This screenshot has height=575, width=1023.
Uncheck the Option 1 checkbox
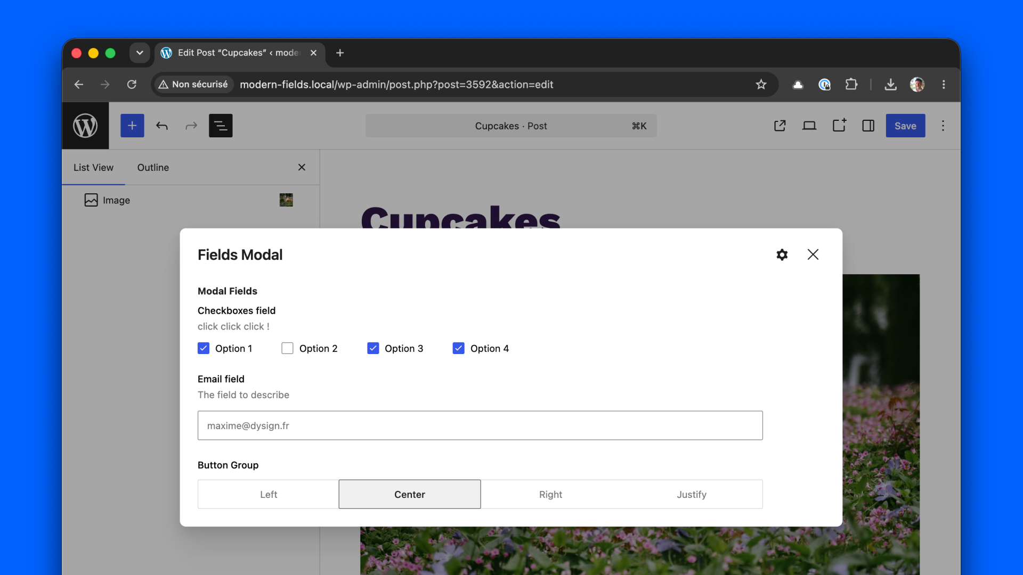coord(204,348)
